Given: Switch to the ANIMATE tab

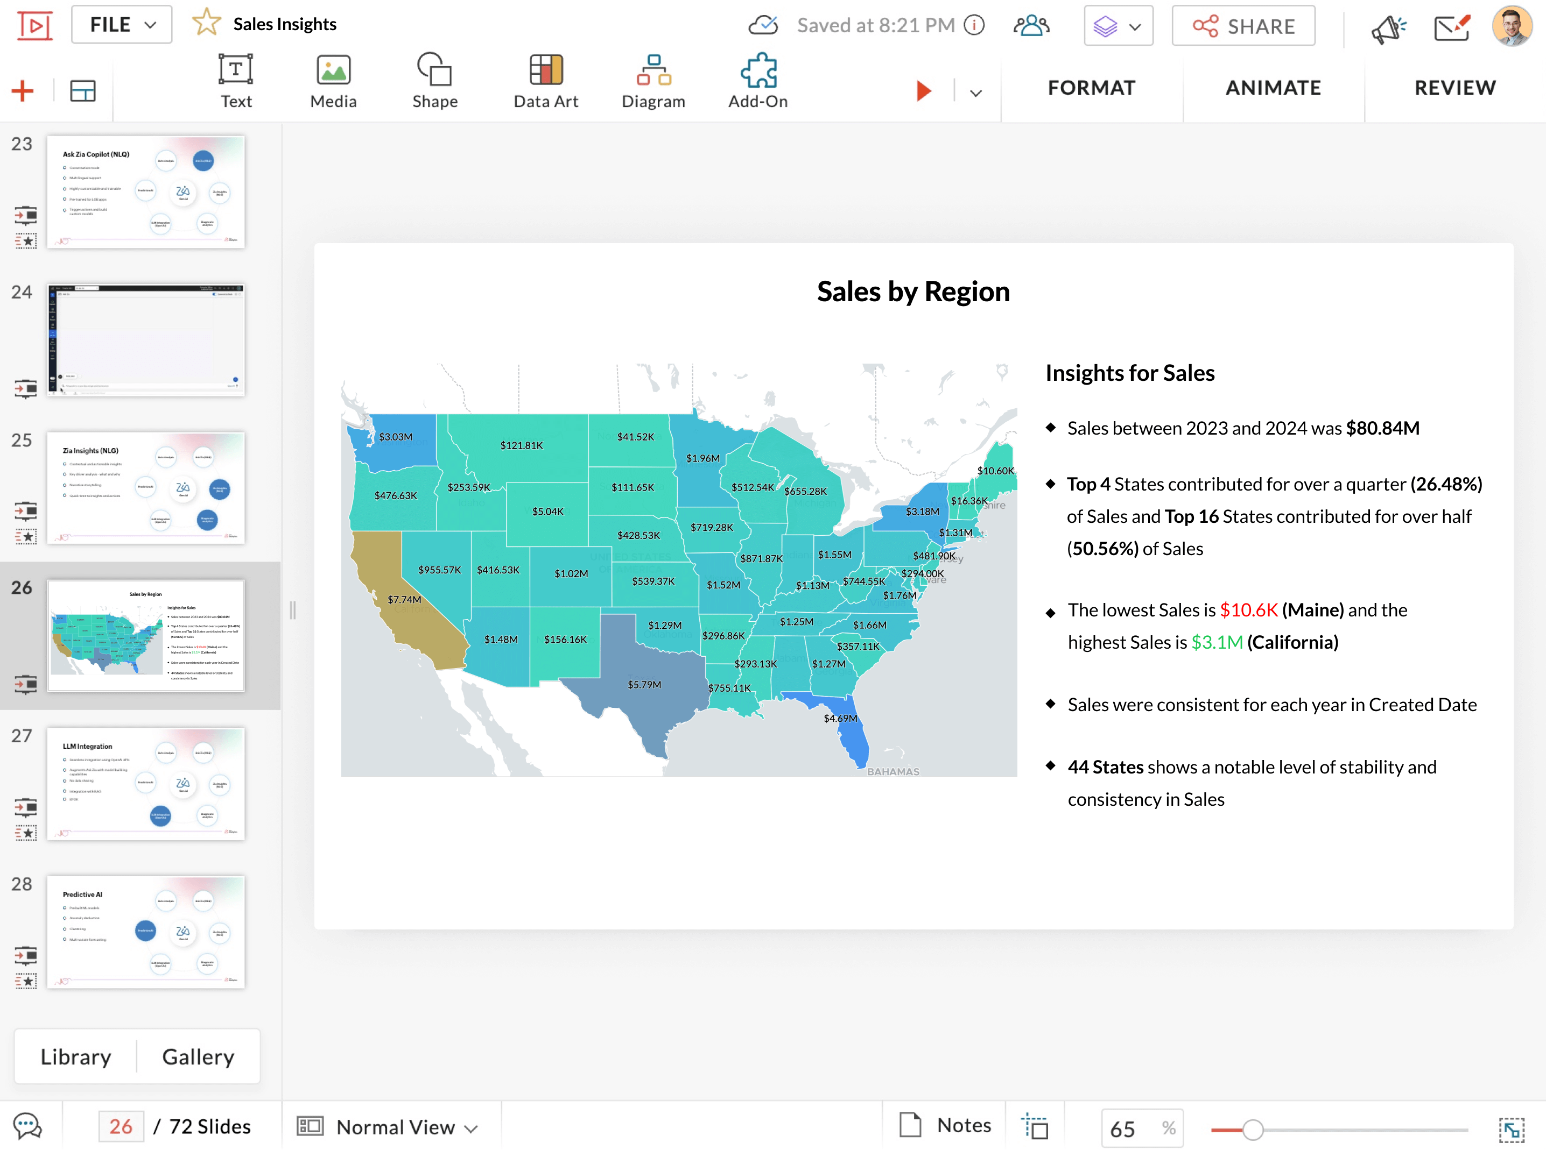Looking at the screenshot, I should point(1273,88).
